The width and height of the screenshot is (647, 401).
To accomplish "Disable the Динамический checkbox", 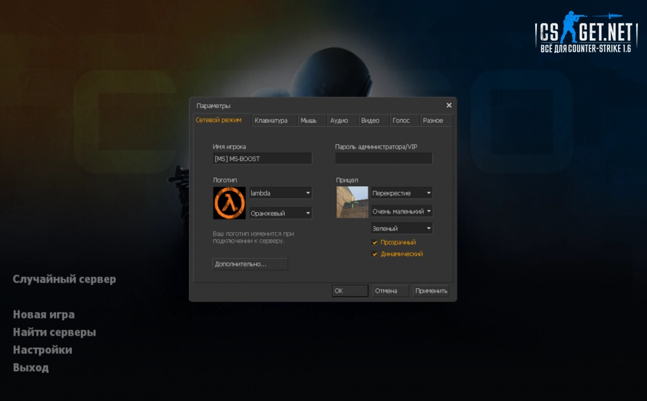I will tap(375, 254).
